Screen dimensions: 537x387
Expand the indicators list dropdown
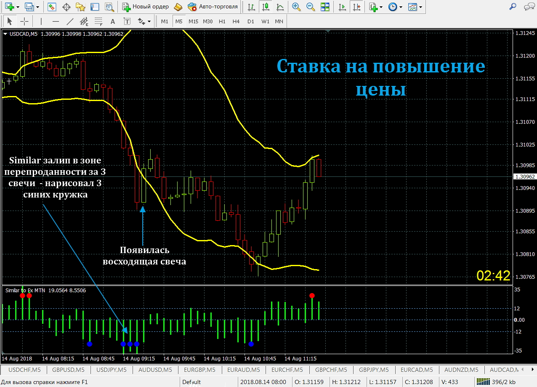pos(381,7)
